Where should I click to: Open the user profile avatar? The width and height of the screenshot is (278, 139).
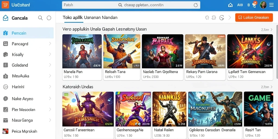(x=263, y=5)
